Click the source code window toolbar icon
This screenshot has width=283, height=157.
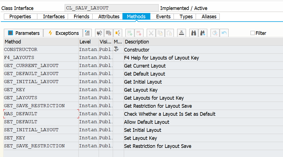click(108, 33)
